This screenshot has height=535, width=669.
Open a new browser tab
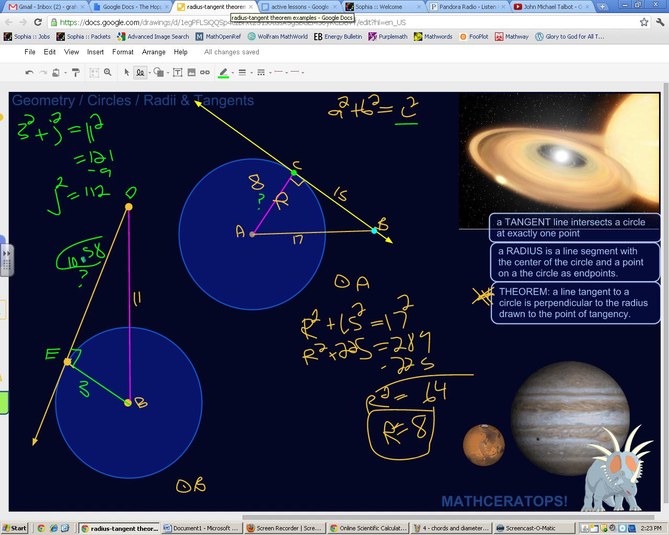tap(603, 7)
